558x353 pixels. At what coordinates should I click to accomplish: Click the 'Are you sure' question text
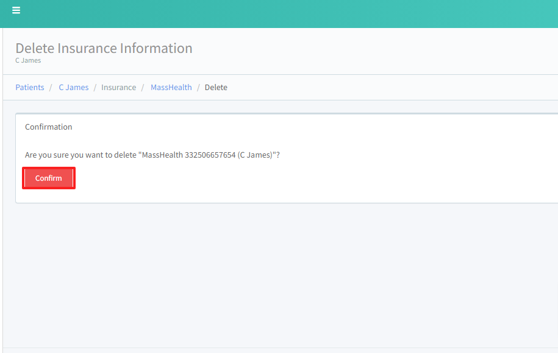click(79, 155)
